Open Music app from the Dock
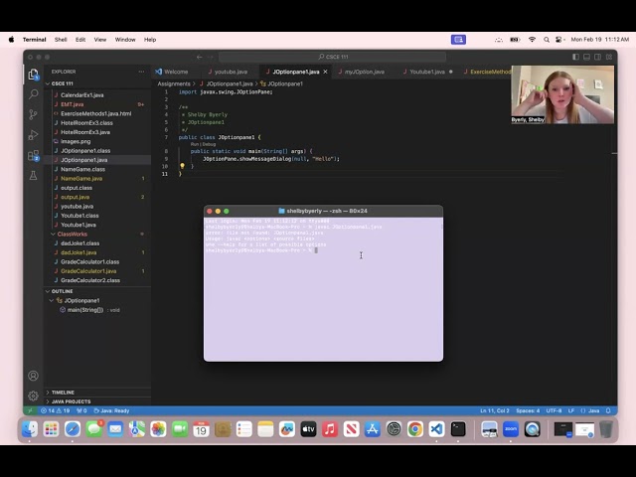The width and height of the screenshot is (636, 477). [330, 429]
